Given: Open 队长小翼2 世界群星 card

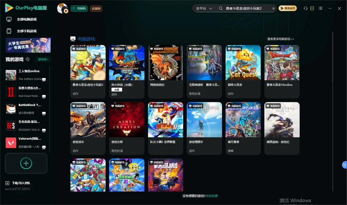Looking at the screenshot, I should click(x=166, y=128).
